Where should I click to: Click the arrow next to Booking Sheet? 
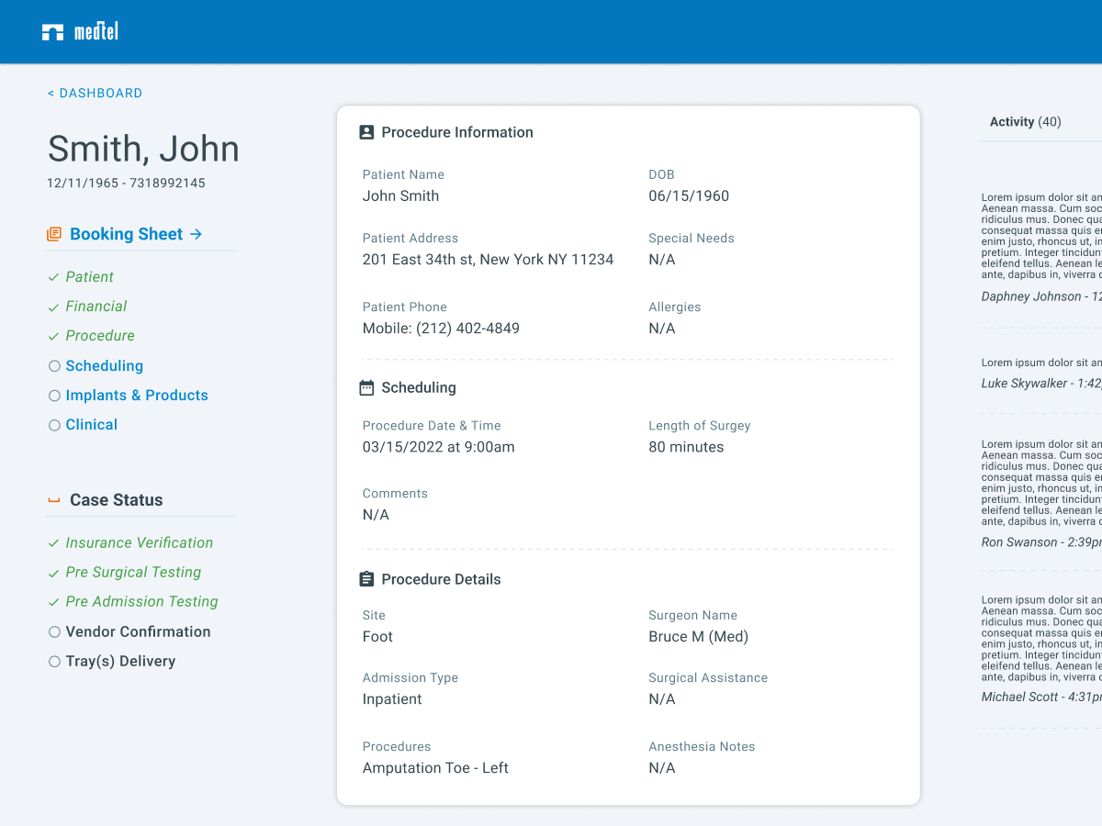(196, 234)
